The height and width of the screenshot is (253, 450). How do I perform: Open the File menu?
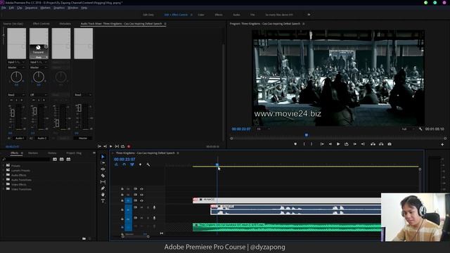tap(4, 8)
